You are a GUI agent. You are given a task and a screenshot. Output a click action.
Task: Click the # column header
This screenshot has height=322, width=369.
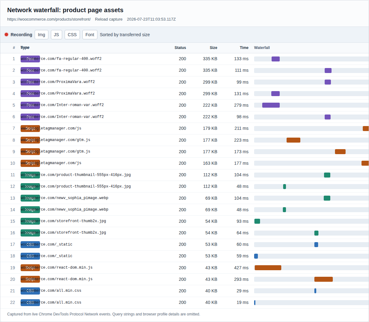pos(14,48)
